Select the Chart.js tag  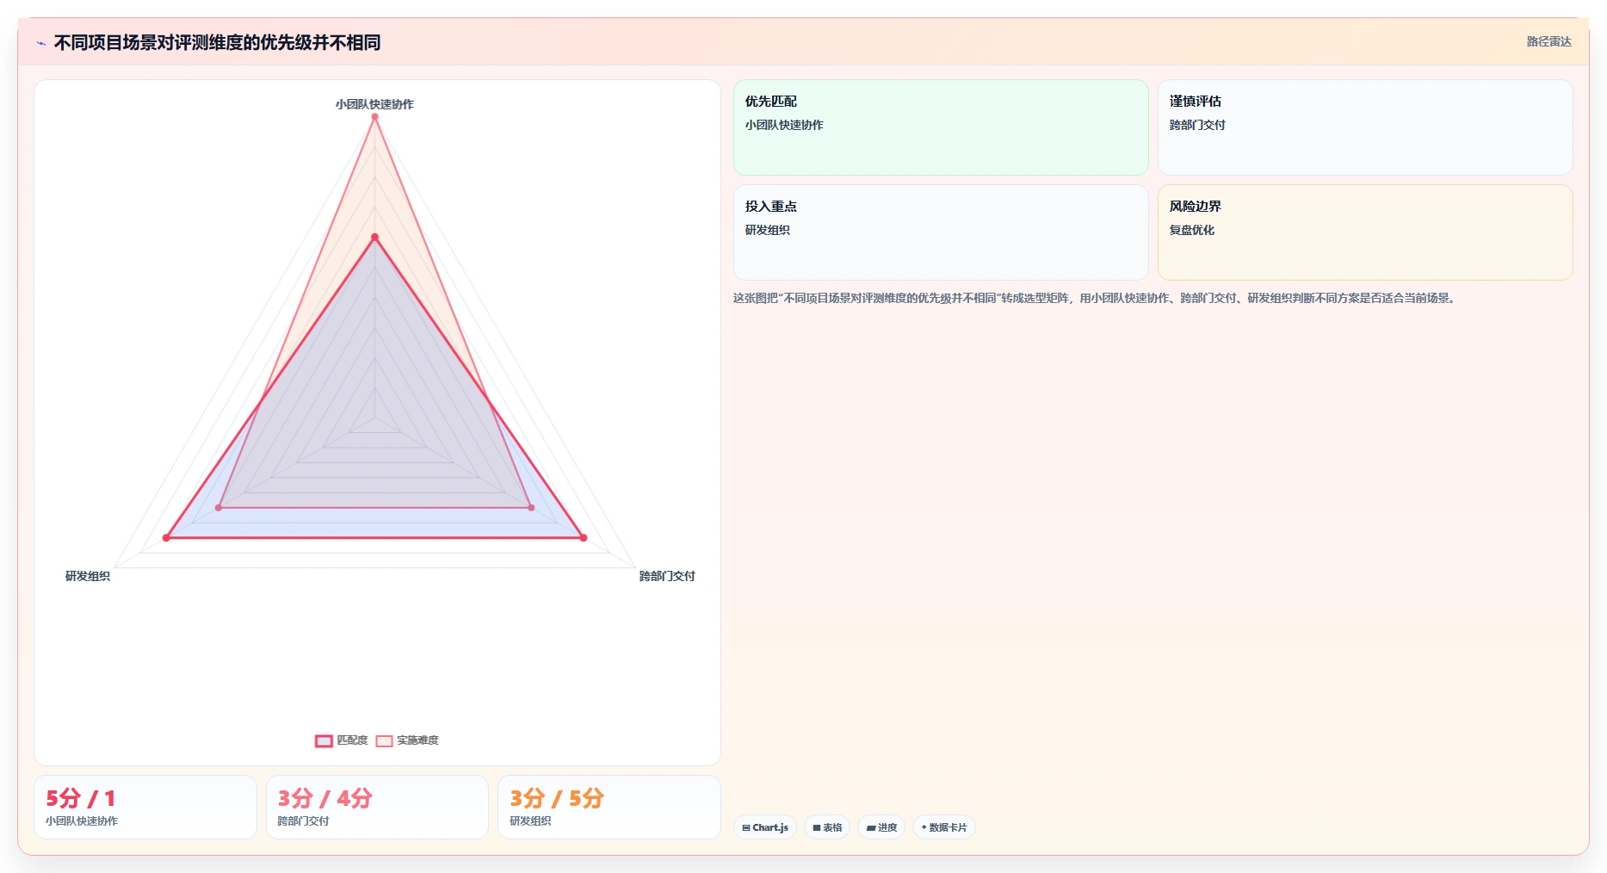765,827
